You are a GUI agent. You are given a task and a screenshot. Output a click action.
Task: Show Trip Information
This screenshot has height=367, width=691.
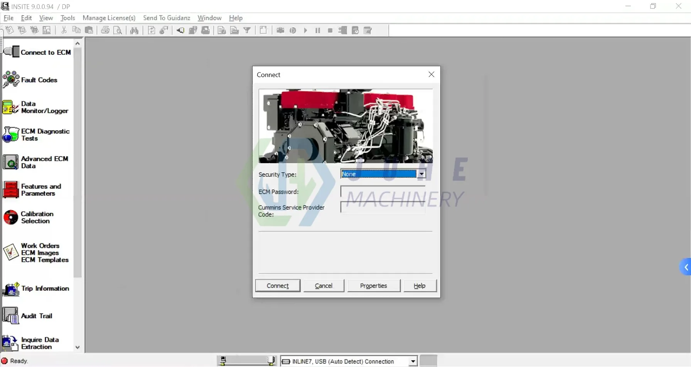click(36, 288)
